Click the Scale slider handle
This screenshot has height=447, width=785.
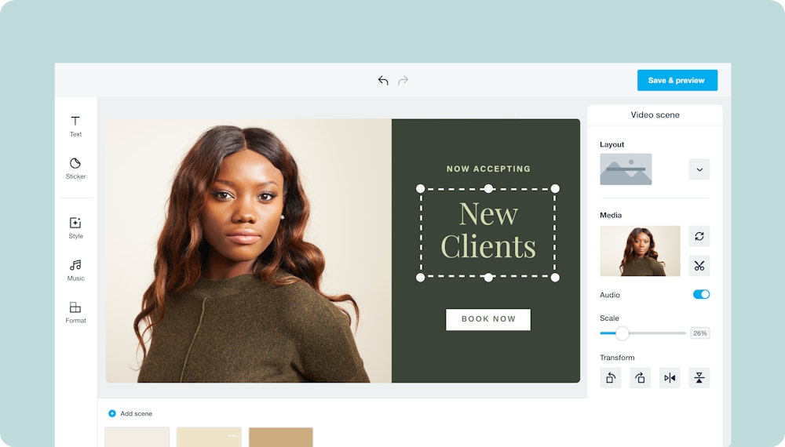(x=622, y=333)
